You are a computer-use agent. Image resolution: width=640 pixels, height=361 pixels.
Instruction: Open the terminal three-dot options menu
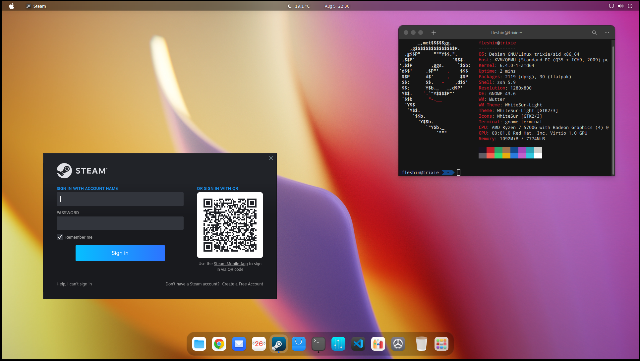(607, 32)
